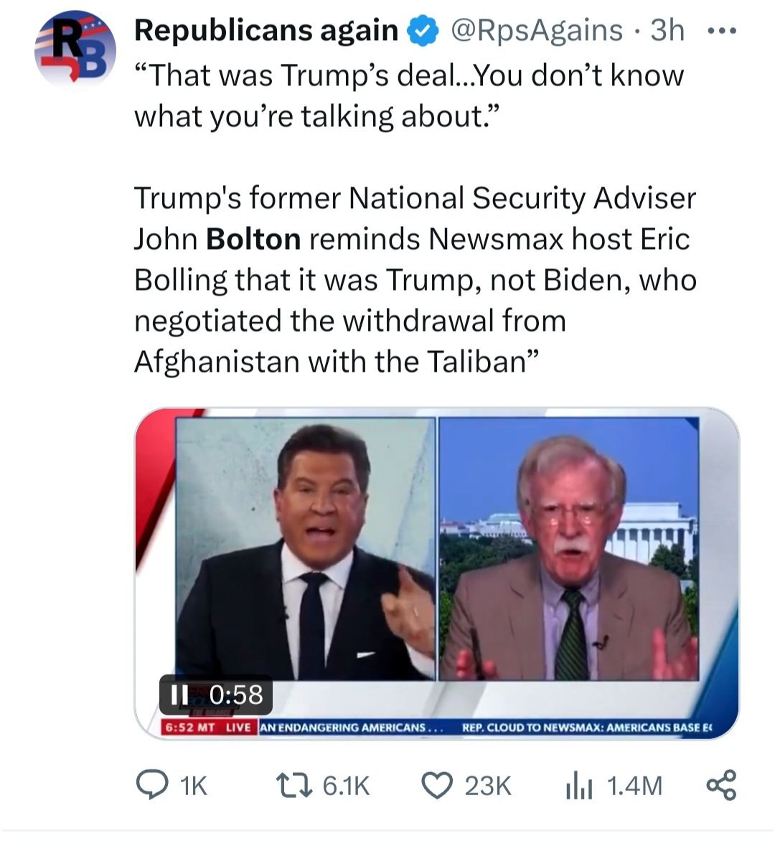Click the 23K likes count
This screenshot has height=841, width=775.
(487, 786)
